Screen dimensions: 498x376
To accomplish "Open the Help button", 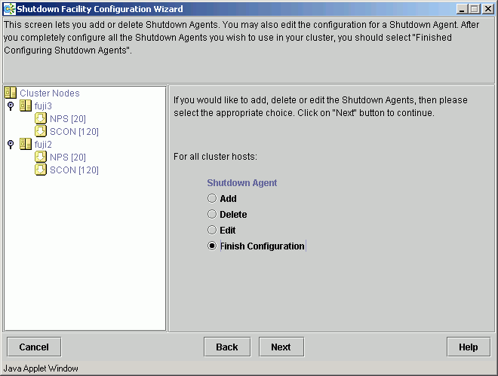I will [469, 347].
